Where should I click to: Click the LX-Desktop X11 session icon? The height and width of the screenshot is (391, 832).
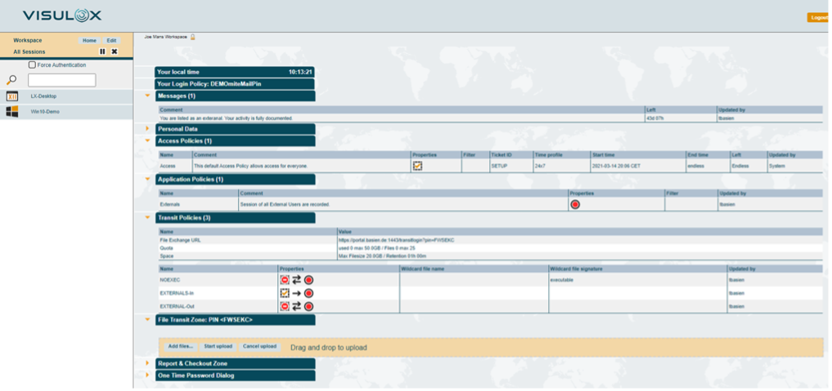12,96
